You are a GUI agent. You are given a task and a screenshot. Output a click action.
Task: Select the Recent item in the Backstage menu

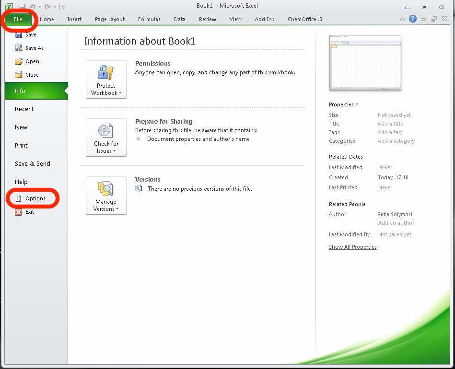[24, 109]
